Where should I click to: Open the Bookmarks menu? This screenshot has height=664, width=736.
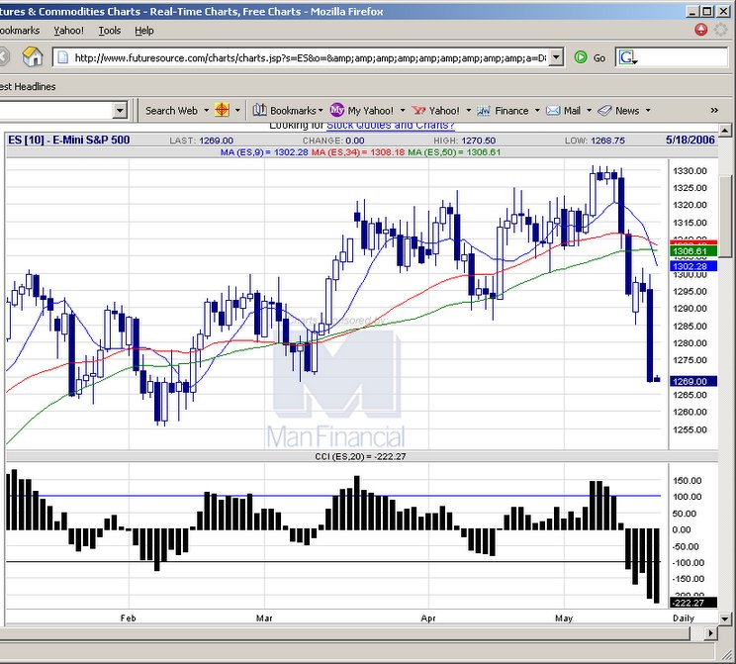click(20, 31)
